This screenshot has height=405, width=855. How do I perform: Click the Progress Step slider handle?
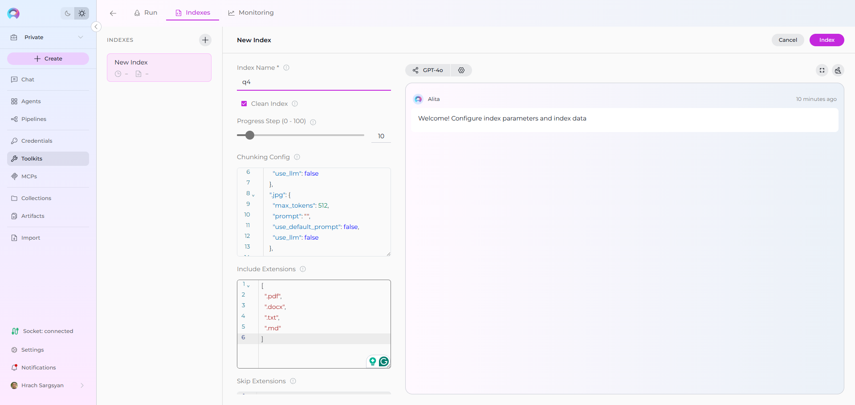250,135
